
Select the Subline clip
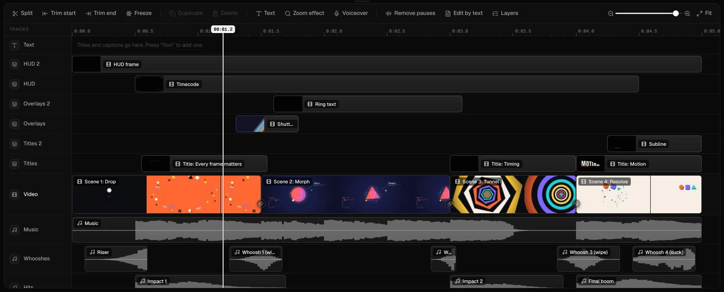click(x=654, y=144)
